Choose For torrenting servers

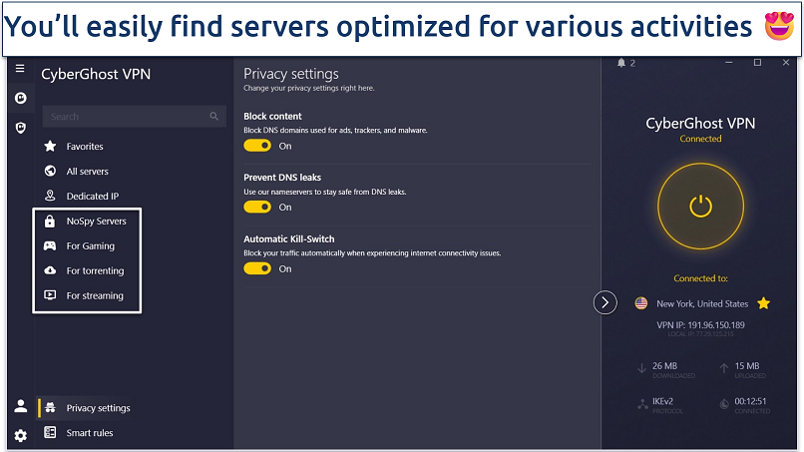point(95,270)
